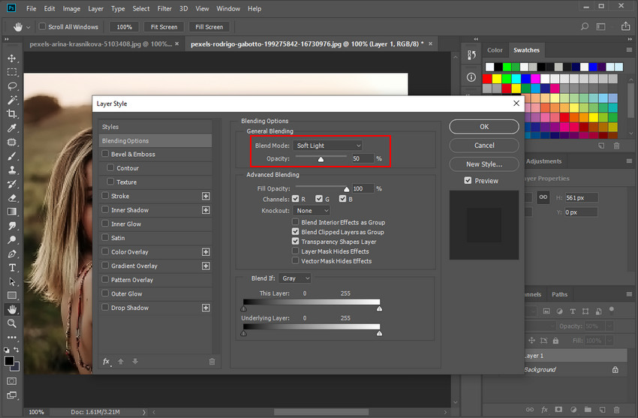The image size is (638, 418).
Task: Open the Filter menu
Action: 164,9
